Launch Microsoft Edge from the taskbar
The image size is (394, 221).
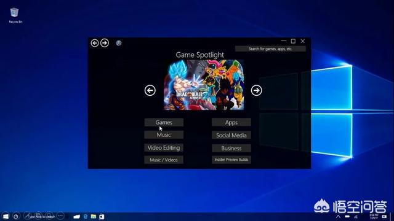(x=86, y=216)
